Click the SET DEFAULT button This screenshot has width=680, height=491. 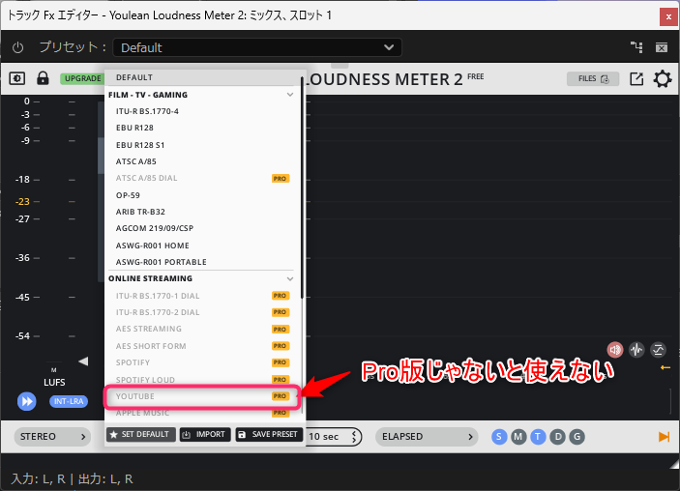pyautogui.click(x=140, y=434)
